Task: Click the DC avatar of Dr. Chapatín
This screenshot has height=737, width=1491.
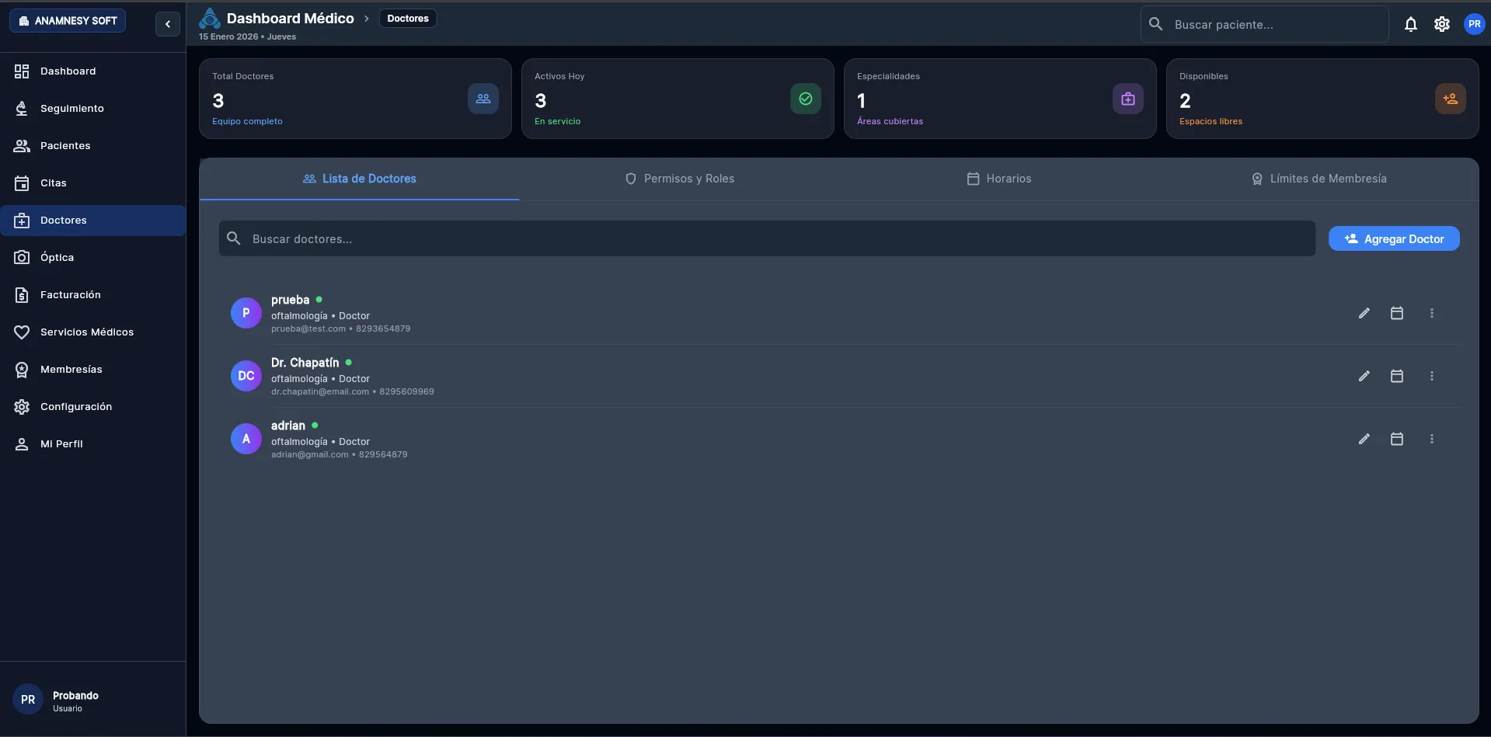Action: coord(246,376)
